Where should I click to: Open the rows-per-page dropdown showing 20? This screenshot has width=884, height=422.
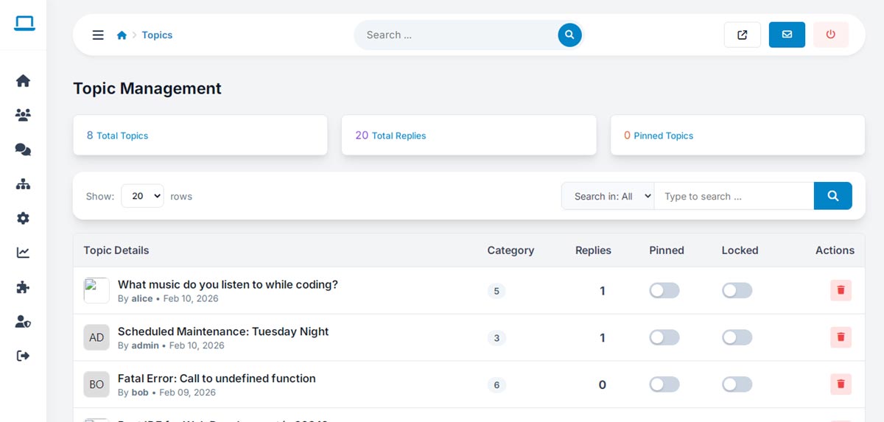(142, 196)
